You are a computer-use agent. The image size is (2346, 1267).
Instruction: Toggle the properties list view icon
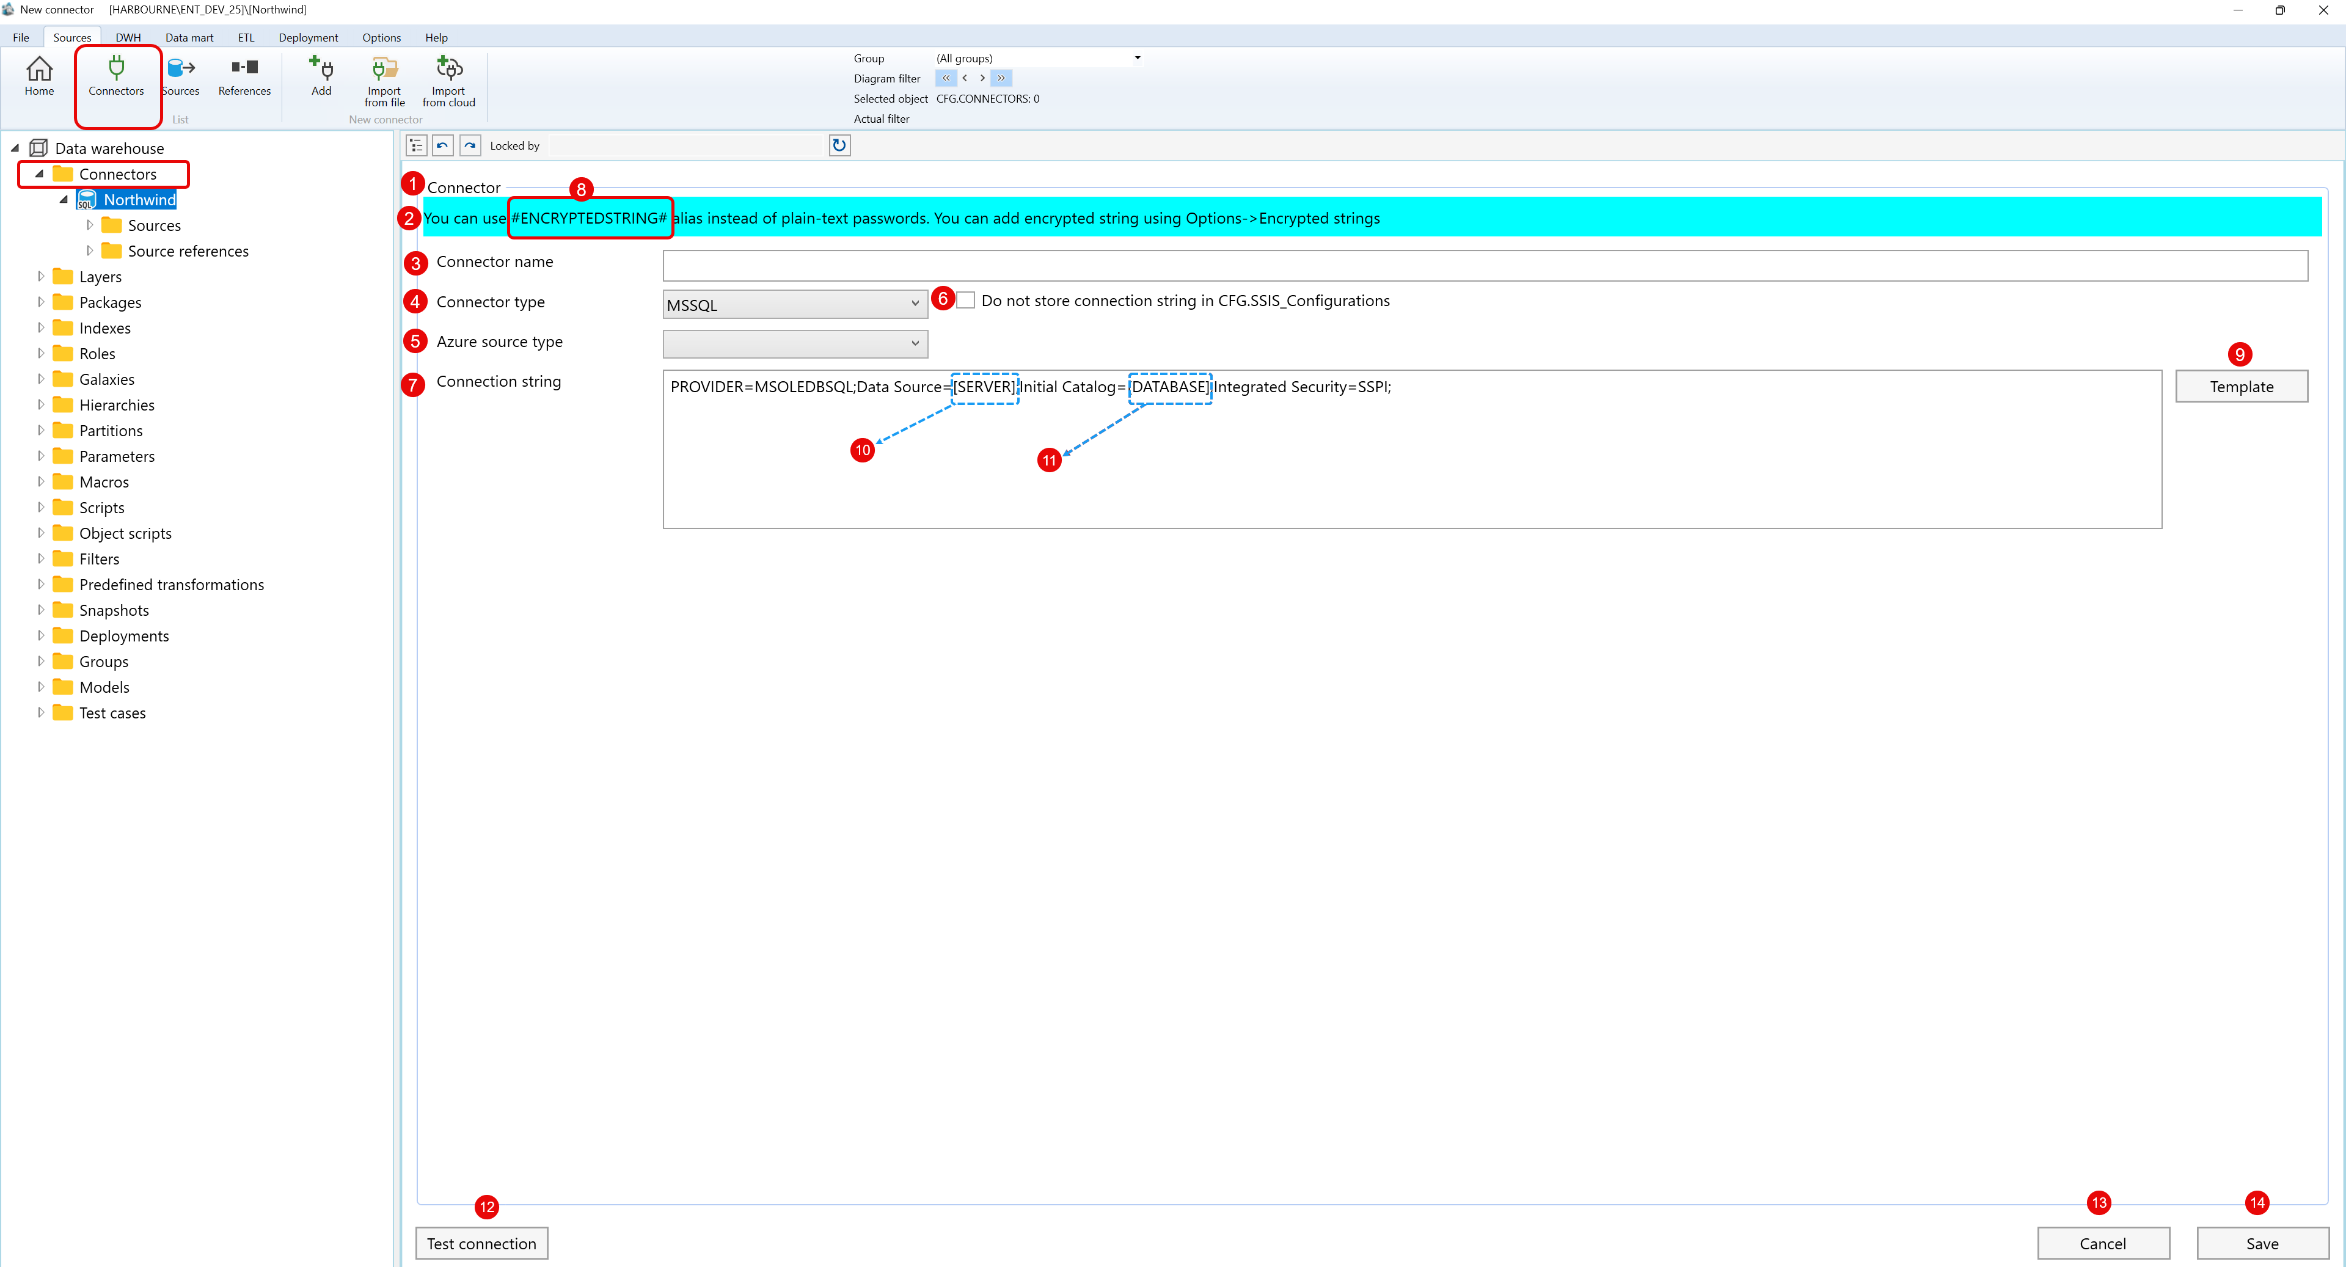[416, 146]
